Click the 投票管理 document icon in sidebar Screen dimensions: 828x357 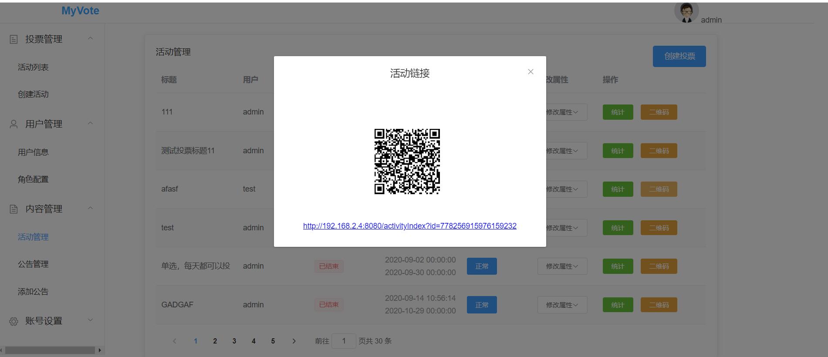(x=14, y=40)
